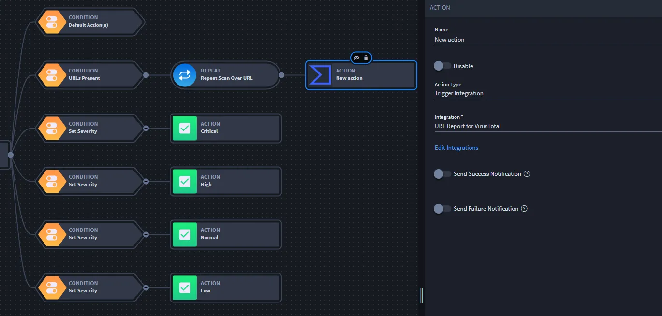Collapse the branch after Repeat Scan Over URL

[281, 75]
